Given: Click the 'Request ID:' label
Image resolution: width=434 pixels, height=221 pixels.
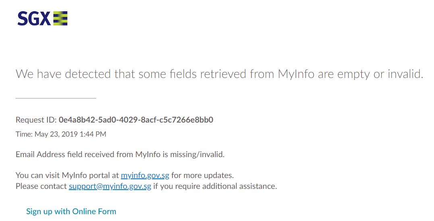Looking at the screenshot, I should click(36, 120).
